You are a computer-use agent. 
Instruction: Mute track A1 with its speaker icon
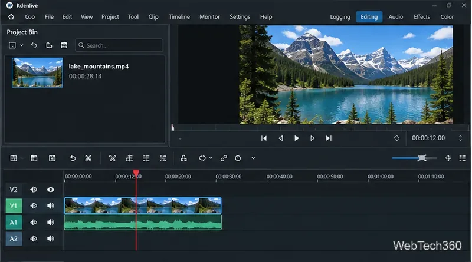pos(51,223)
